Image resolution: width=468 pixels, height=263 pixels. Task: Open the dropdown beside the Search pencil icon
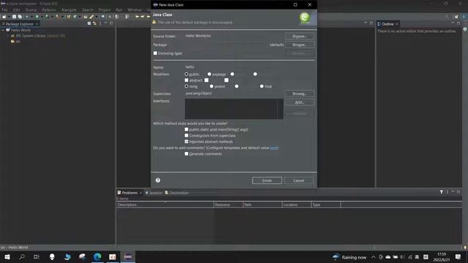click(97, 17)
